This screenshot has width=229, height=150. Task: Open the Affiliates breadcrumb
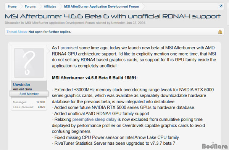tap(50, 6)
